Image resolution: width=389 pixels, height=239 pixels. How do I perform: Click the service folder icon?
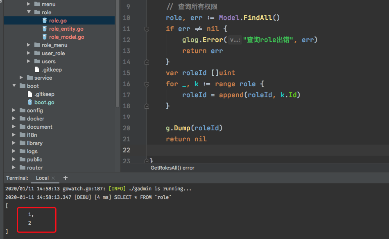(30, 78)
